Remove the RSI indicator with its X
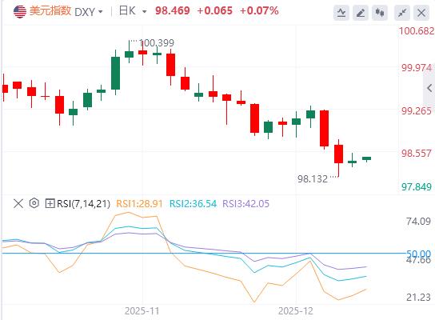The width and height of the screenshot is (435, 320). pyautogui.click(x=18, y=204)
